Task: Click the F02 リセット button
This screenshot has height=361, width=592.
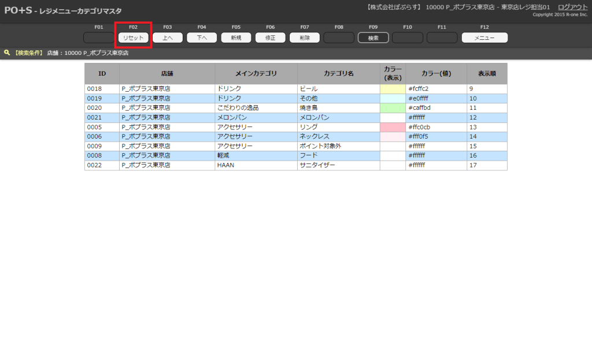Action: (x=133, y=38)
